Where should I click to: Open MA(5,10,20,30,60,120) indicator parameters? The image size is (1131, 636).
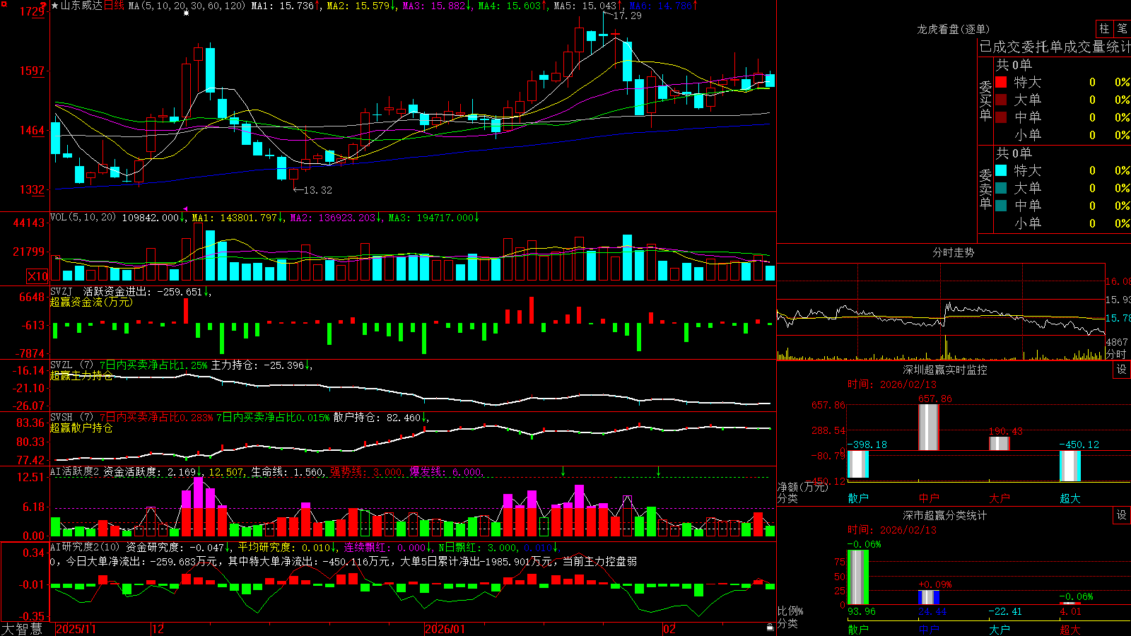pos(187,6)
